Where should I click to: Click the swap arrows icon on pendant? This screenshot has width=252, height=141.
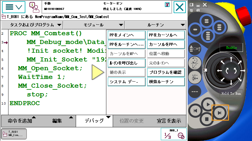click(x=191, y=10)
